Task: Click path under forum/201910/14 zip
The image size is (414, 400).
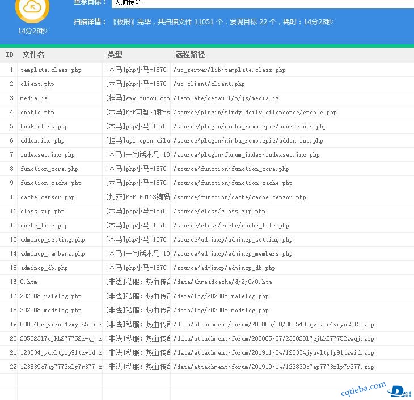Action: (x=274, y=367)
